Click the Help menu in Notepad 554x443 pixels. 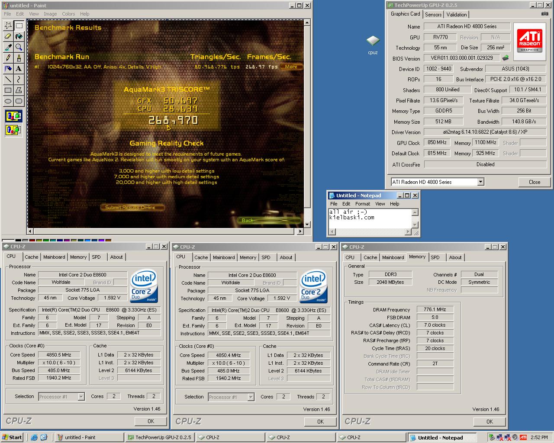[x=394, y=204]
